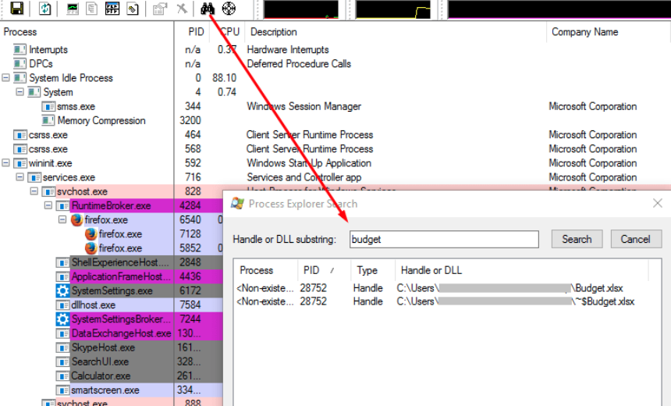Screen dimensions: 671x406
Task: Click the View DLLs/Handles toolbar icon
Action: [x=133, y=9]
